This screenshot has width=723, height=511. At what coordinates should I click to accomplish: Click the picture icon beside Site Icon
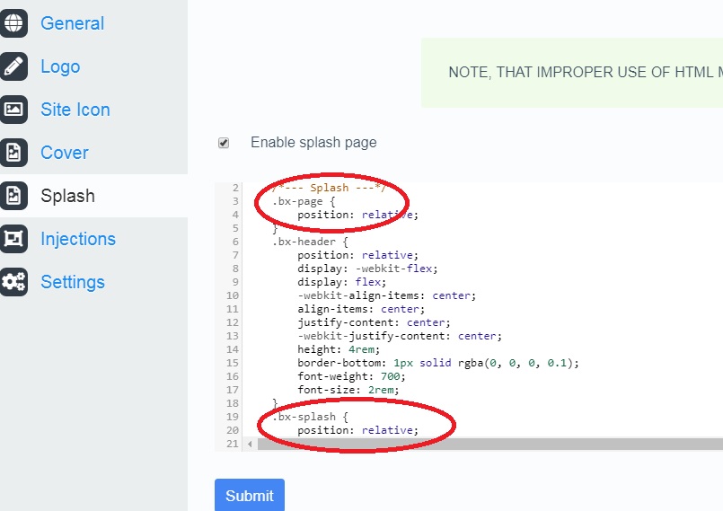(13, 110)
